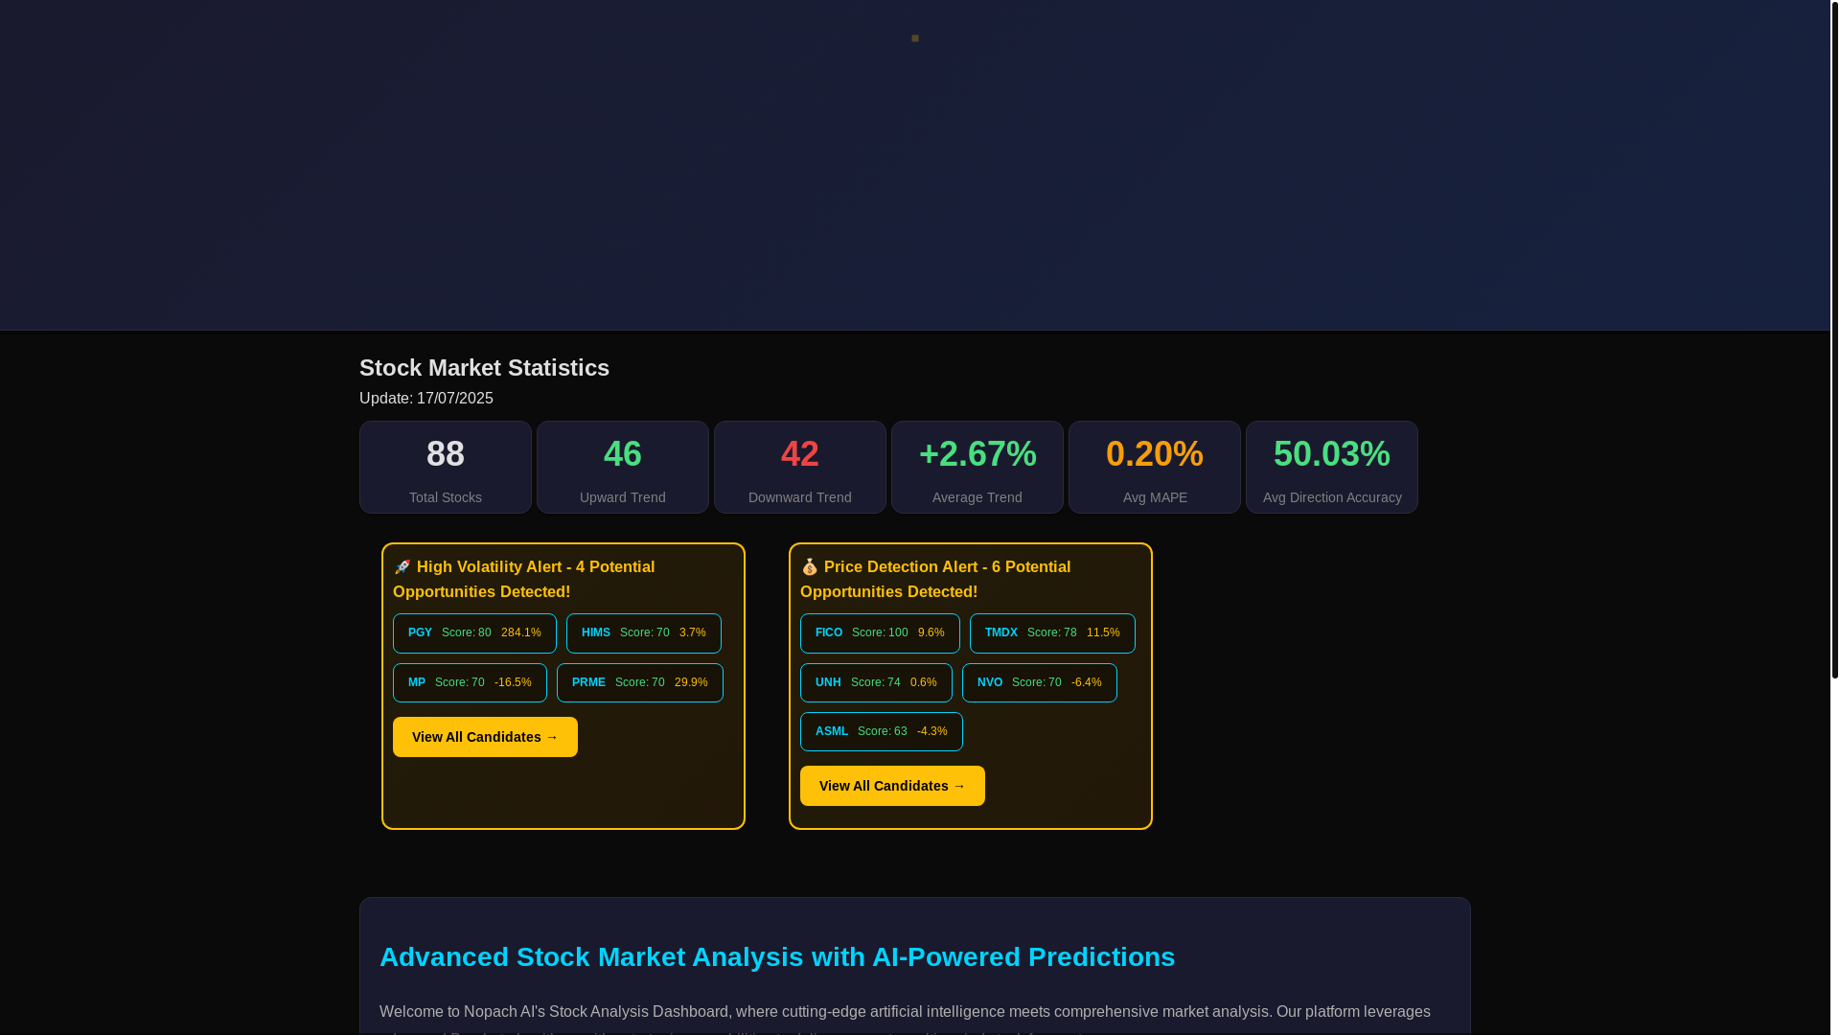Open the ASML Score 63 stock chip
Screen dimensions: 1840x1035
(x=882, y=732)
